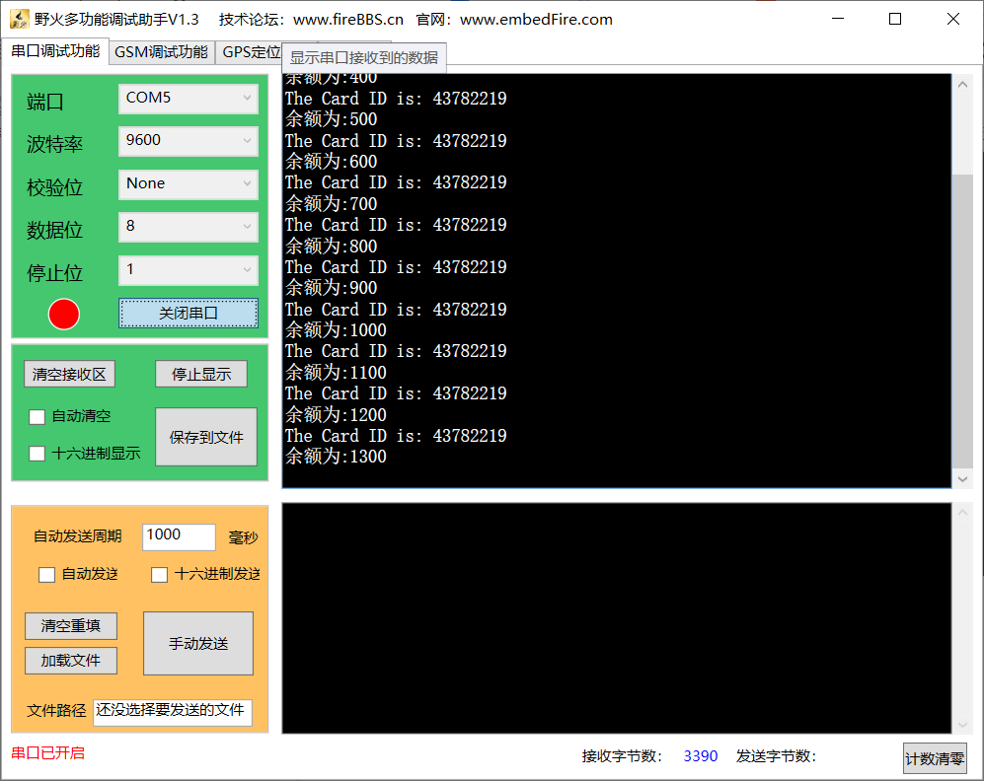984x781 pixels.
Task: Click the 清空重填 button
Action: pyautogui.click(x=71, y=625)
